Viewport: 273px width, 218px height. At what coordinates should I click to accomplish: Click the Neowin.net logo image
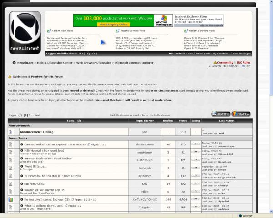(x=25, y=33)
